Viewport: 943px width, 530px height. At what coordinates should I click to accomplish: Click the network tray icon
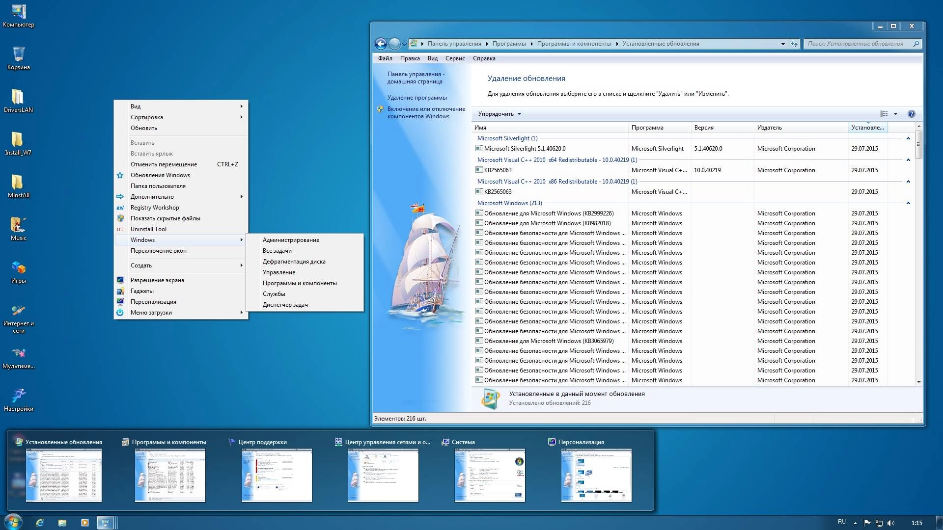(879, 523)
